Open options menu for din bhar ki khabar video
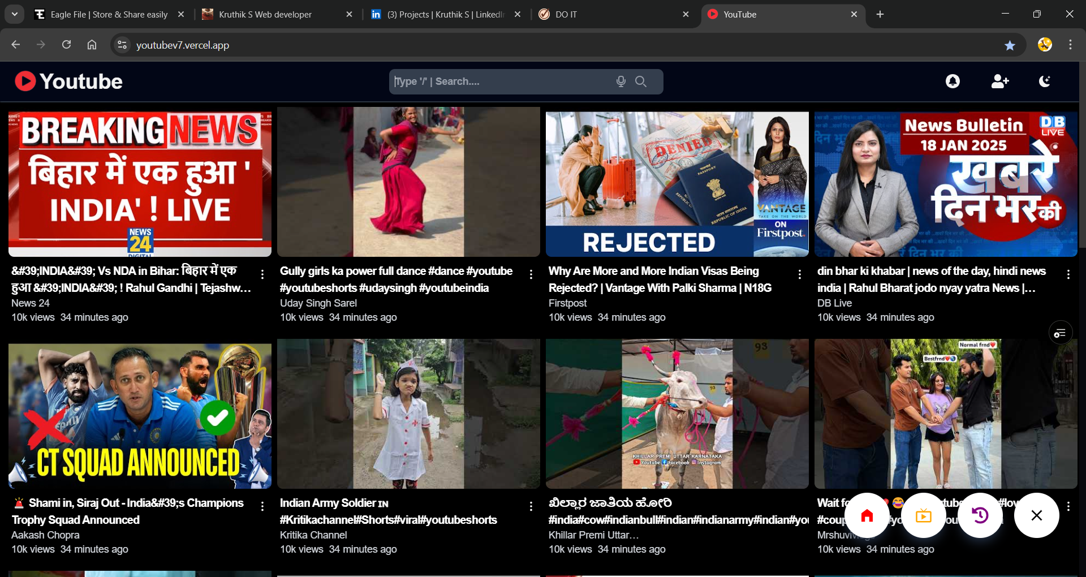This screenshot has width=1086, height=577. (1068, 274)
